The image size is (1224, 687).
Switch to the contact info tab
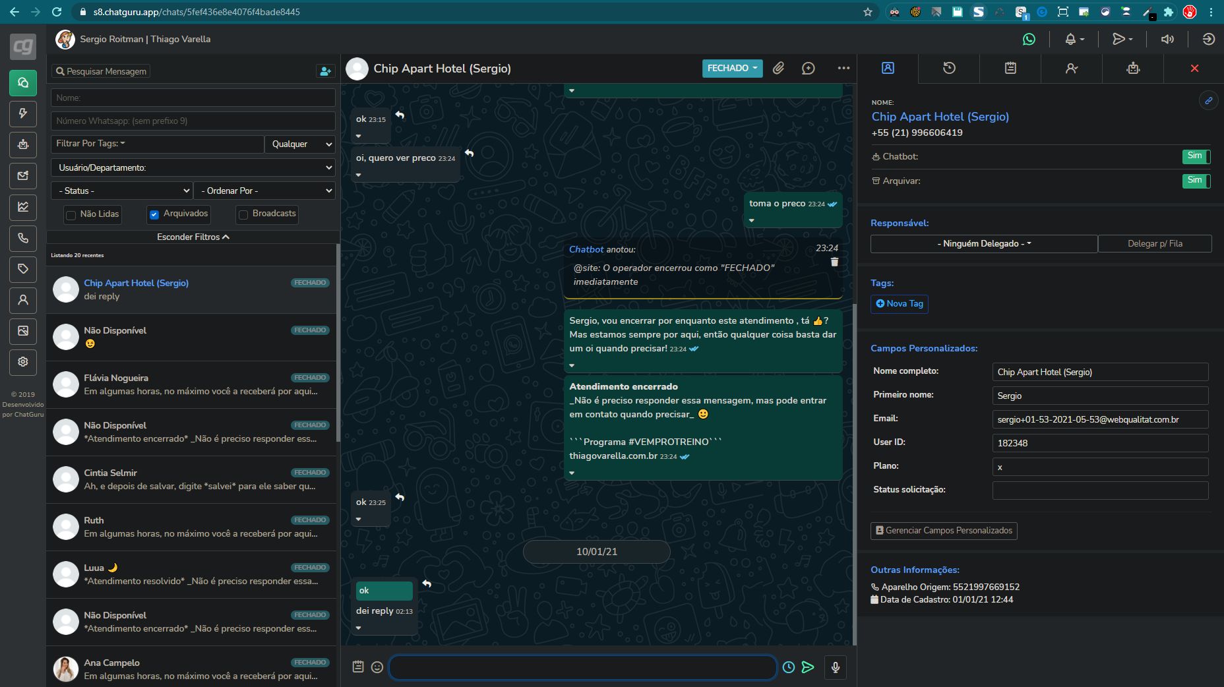[x=888, y=69]
